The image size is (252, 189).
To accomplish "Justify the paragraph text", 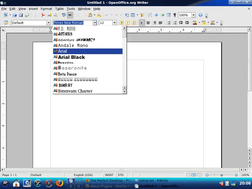I will coord(160,23).
